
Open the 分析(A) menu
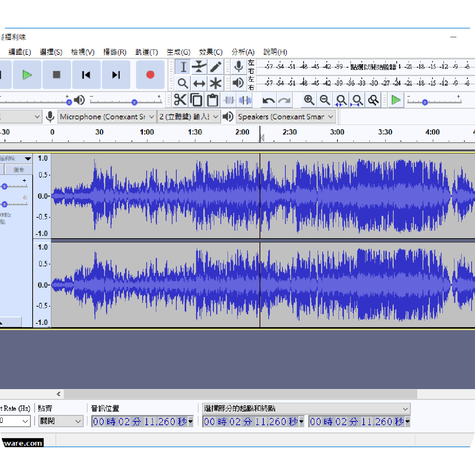point(243,52)
